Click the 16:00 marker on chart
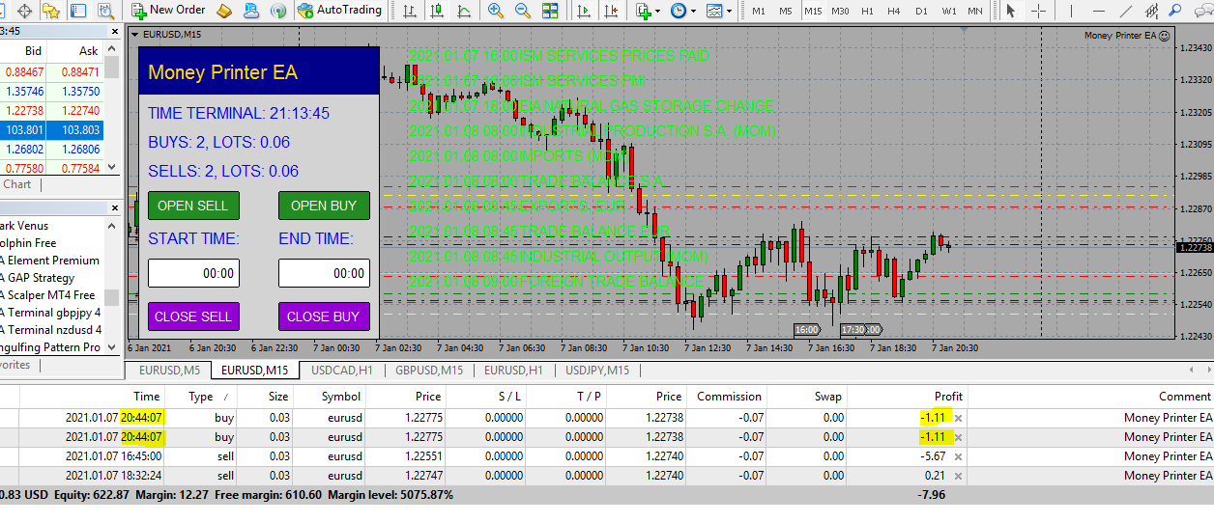 [807, 330]
